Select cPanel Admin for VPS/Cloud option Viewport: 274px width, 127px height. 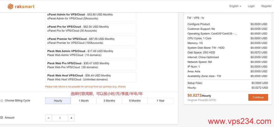click(x=91, y=16)
